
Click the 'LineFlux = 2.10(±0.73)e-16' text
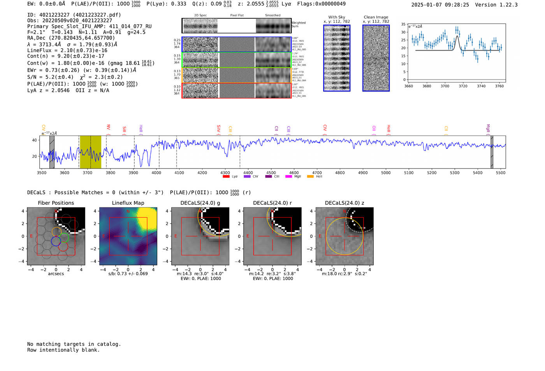click(x=67, y=50)
